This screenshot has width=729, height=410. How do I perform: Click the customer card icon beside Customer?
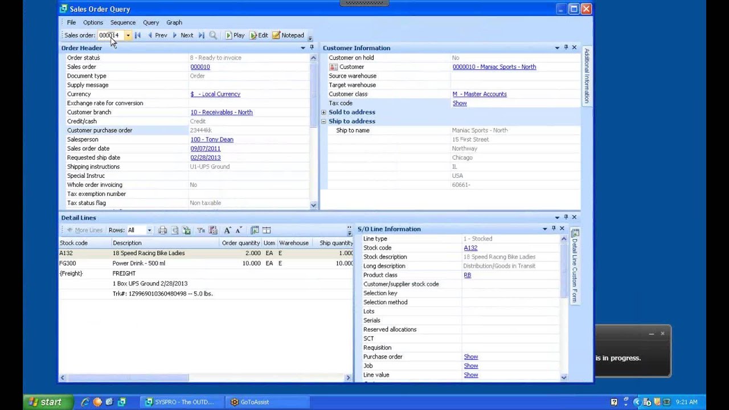pyautogui.click(x=333, y=67)
